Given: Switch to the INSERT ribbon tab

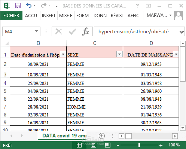Looking at the screenshot, I should click(x=49, y=15).
